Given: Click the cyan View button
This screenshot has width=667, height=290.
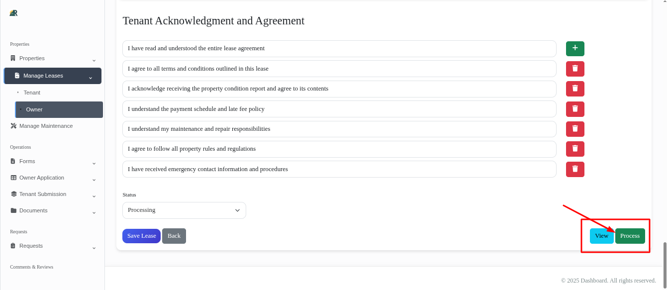Looking at the screenshot, I should pyautogui.click(x=601, y=236).
